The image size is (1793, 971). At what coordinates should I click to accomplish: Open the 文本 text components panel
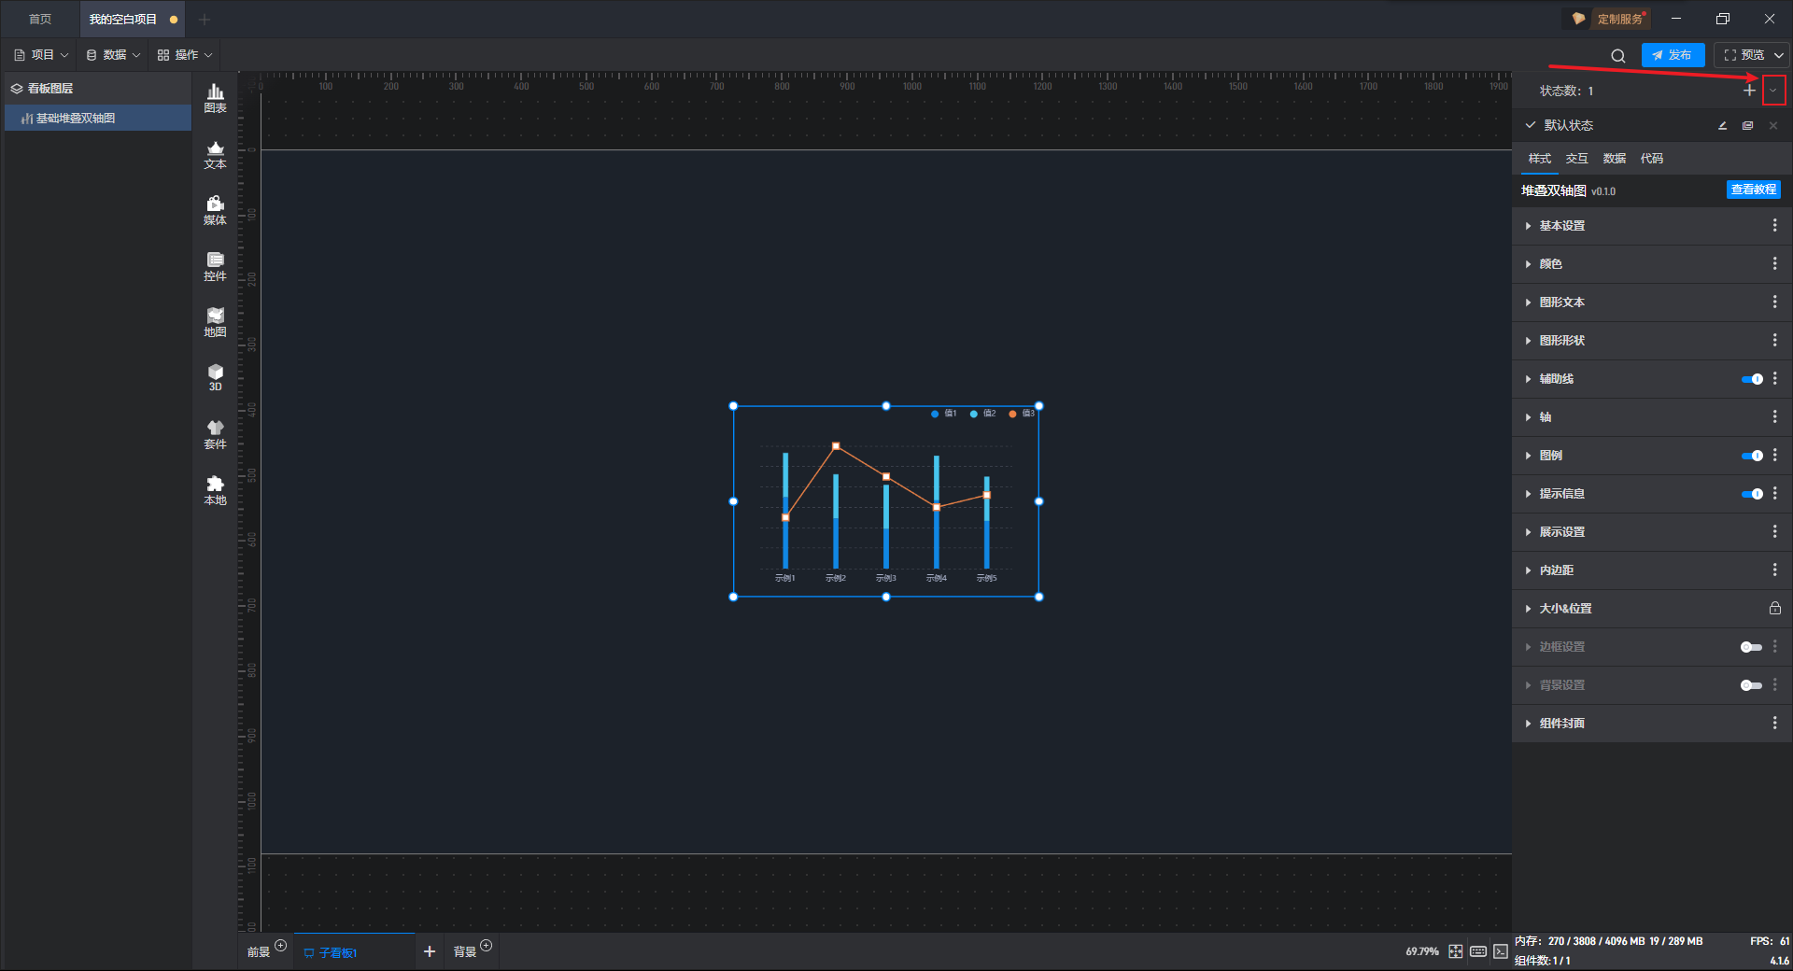[215, 154]
